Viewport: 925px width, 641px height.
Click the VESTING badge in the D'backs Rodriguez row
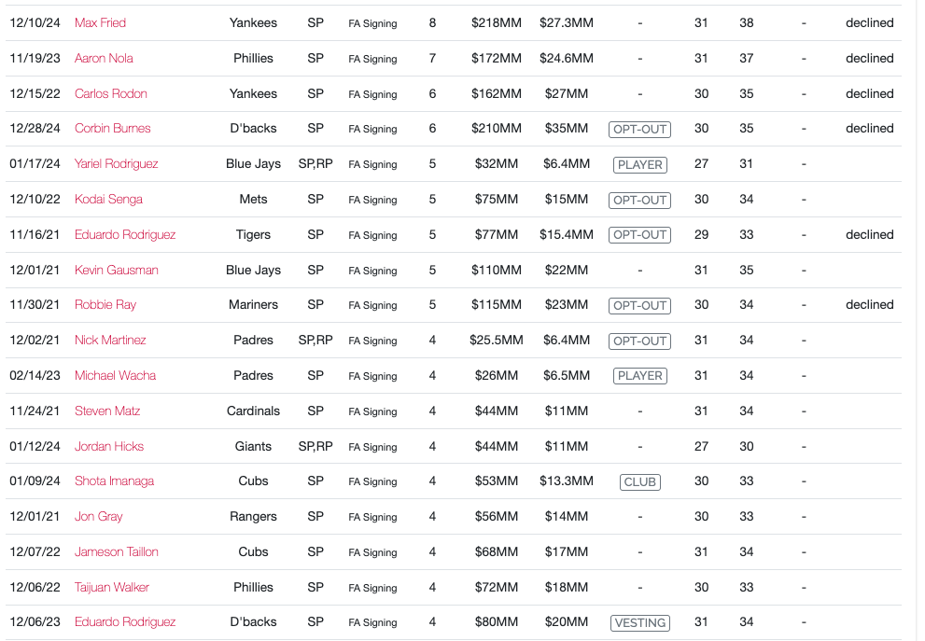pos(639,622)
